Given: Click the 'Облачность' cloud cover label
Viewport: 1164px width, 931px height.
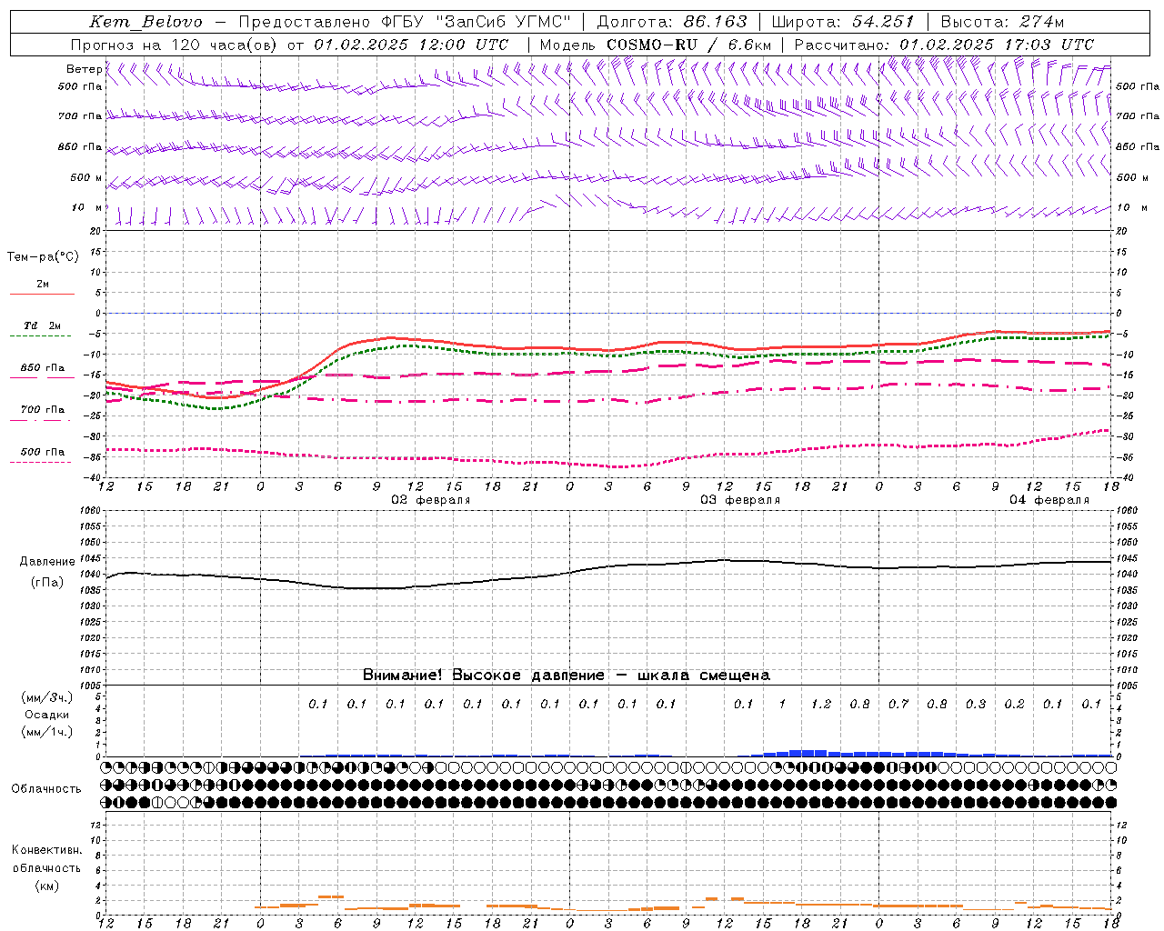Looking at the screenshot, I should pyautogui.click(x=46, y=789).
